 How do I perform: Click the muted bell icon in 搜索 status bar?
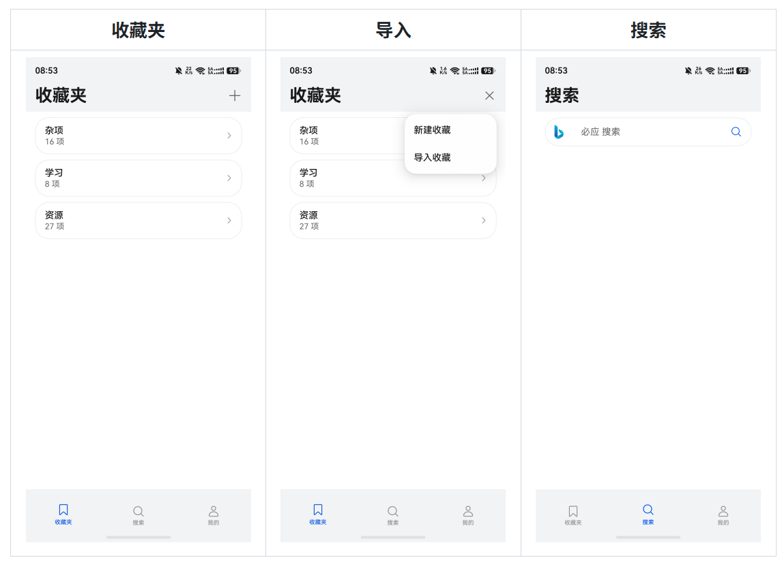[x=689, y=71]
